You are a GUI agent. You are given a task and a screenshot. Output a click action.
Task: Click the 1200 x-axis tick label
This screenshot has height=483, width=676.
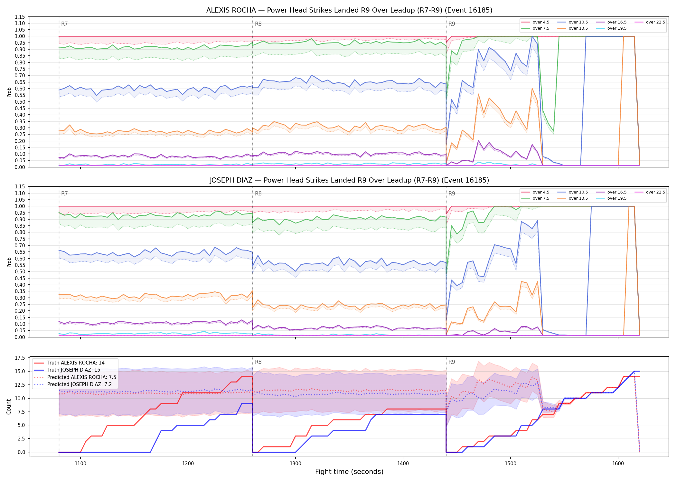pos(188,463)
